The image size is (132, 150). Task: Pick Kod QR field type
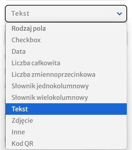pos(66,143)
